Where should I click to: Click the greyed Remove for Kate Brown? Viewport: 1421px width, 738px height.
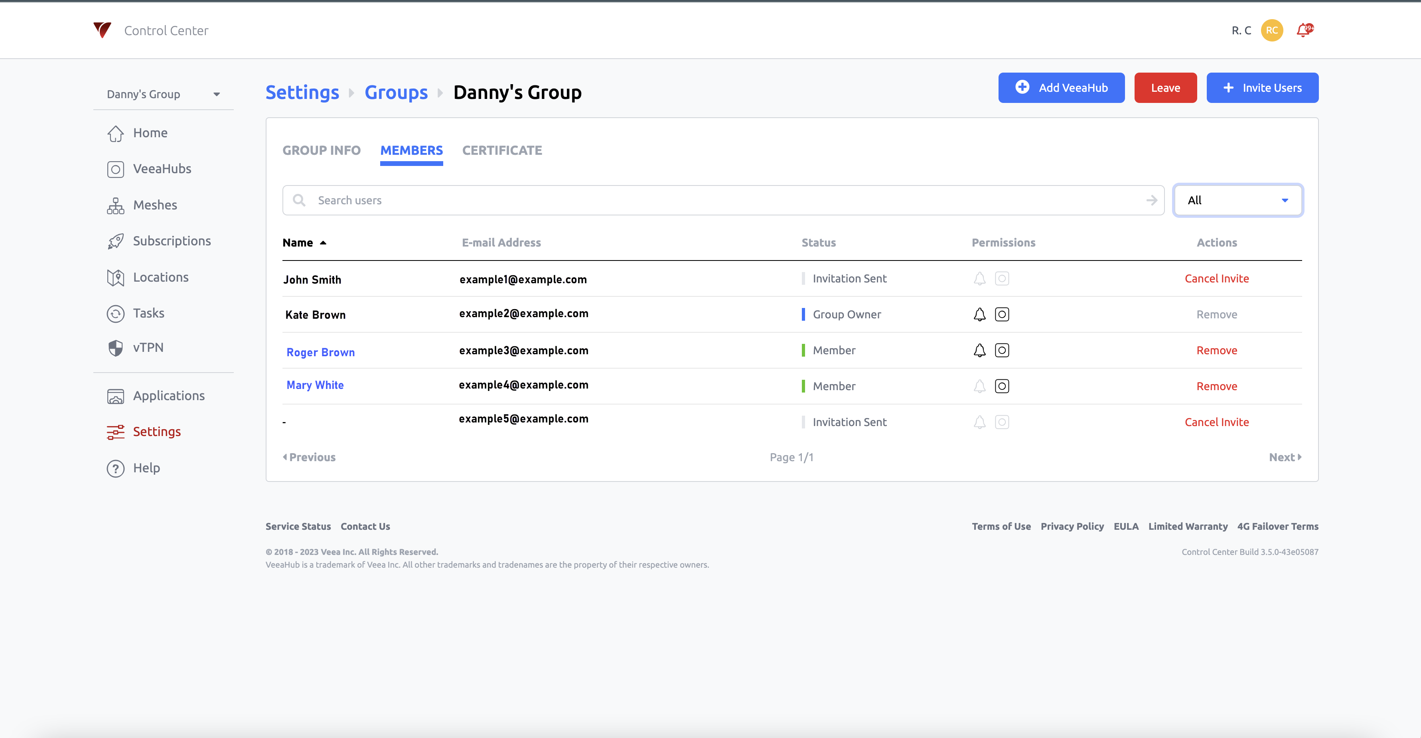(x=1216, y=314)
